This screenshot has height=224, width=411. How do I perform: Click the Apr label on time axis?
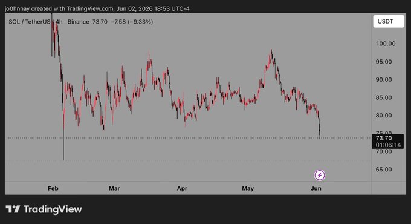click(x=182, y=188)
